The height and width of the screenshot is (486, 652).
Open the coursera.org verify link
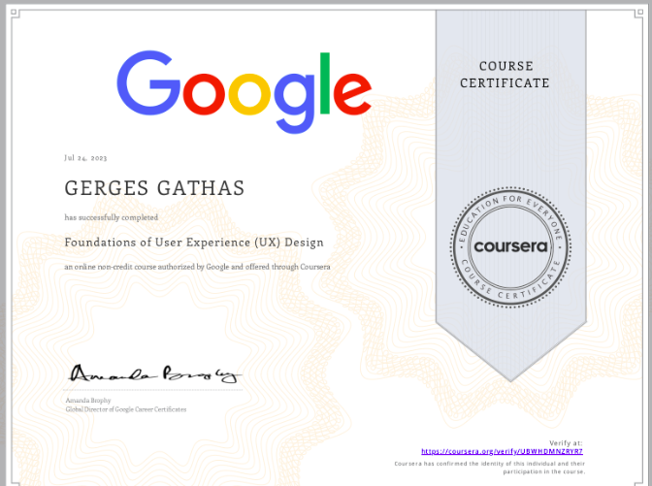[502, 451]
